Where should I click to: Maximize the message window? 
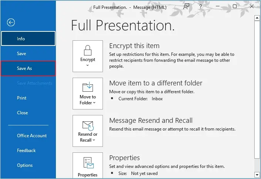235,7
